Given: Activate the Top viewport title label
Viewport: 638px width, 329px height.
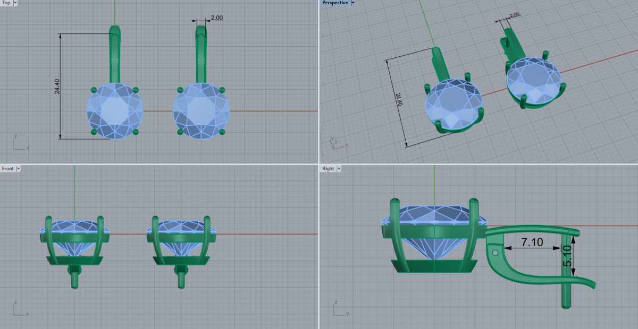Looking at the screenshot, I should (6, 3).
